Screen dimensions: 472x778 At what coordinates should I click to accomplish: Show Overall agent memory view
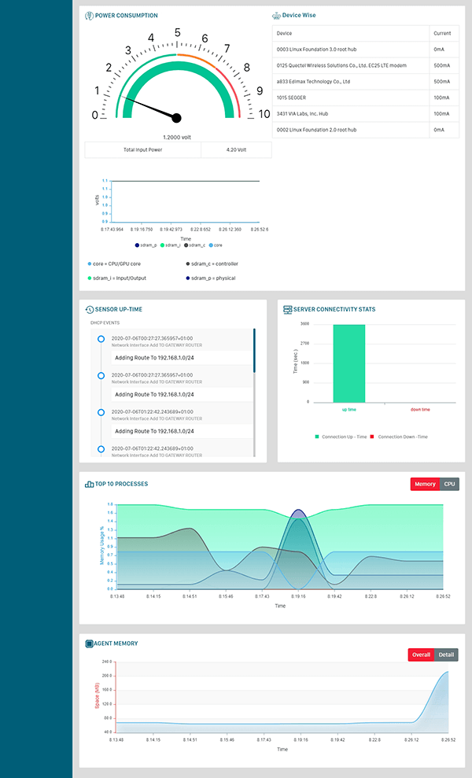pyautogui.click(x=421, y=654)
